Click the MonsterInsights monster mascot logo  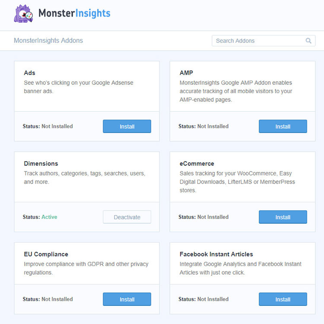click(x=23, y=14)
